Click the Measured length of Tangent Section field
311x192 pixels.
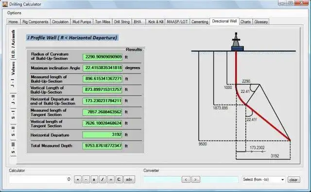click(103, 112)
